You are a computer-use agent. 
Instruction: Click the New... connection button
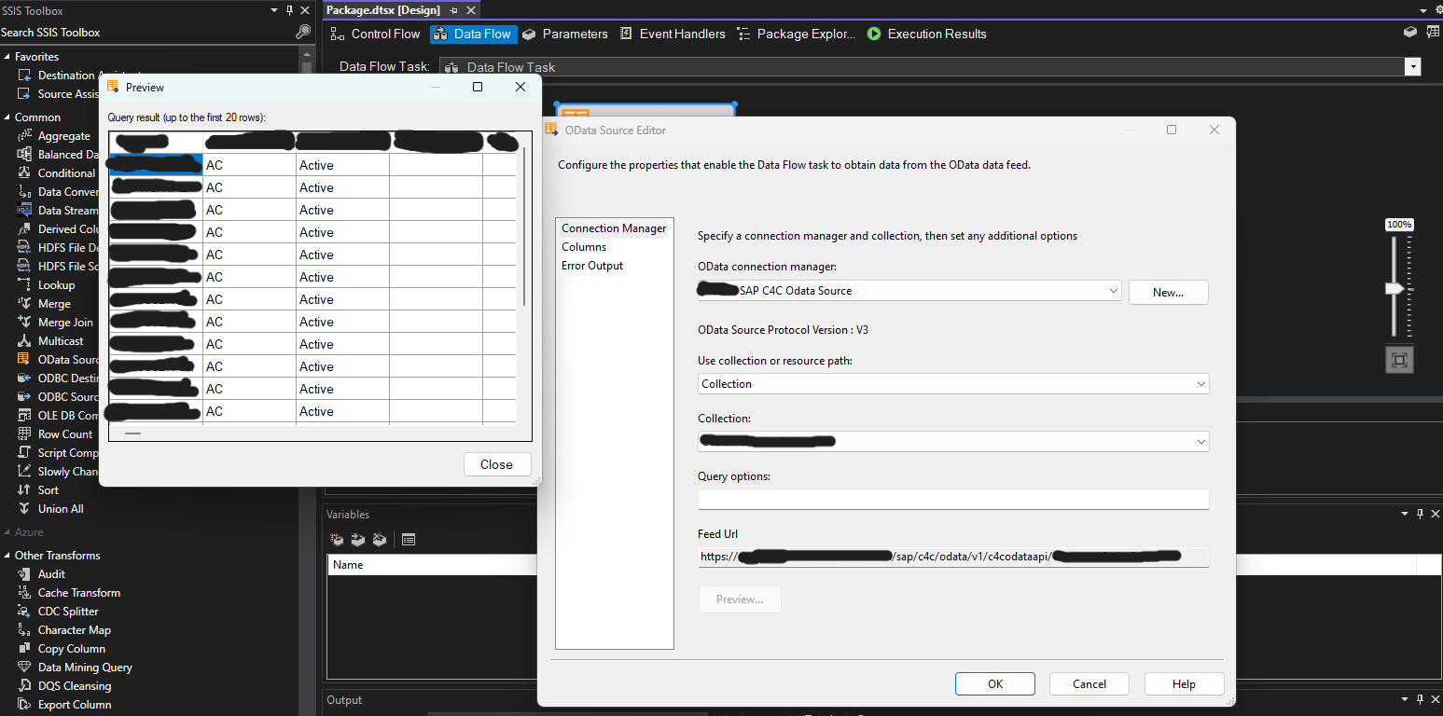tap(1168, 292)
